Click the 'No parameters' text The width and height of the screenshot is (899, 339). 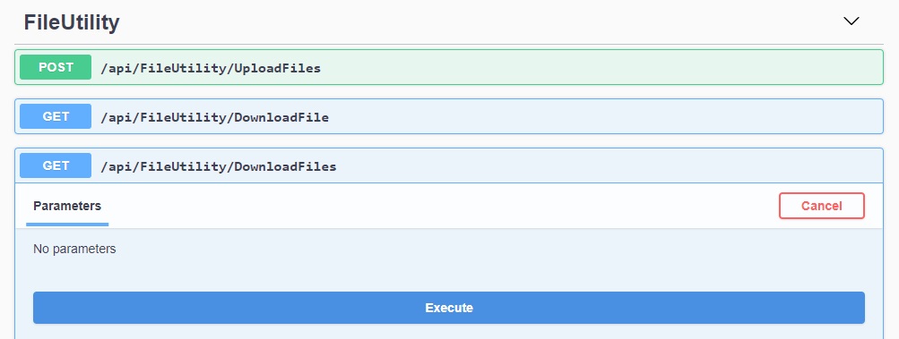pyautogui.click(x=74, y=249)
